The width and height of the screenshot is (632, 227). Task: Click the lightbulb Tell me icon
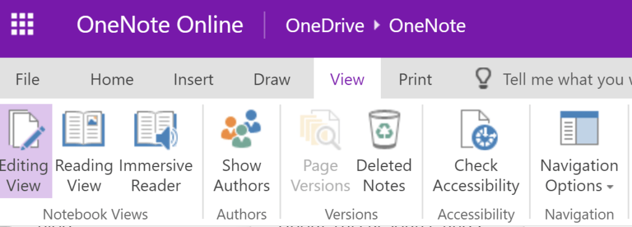483,78
